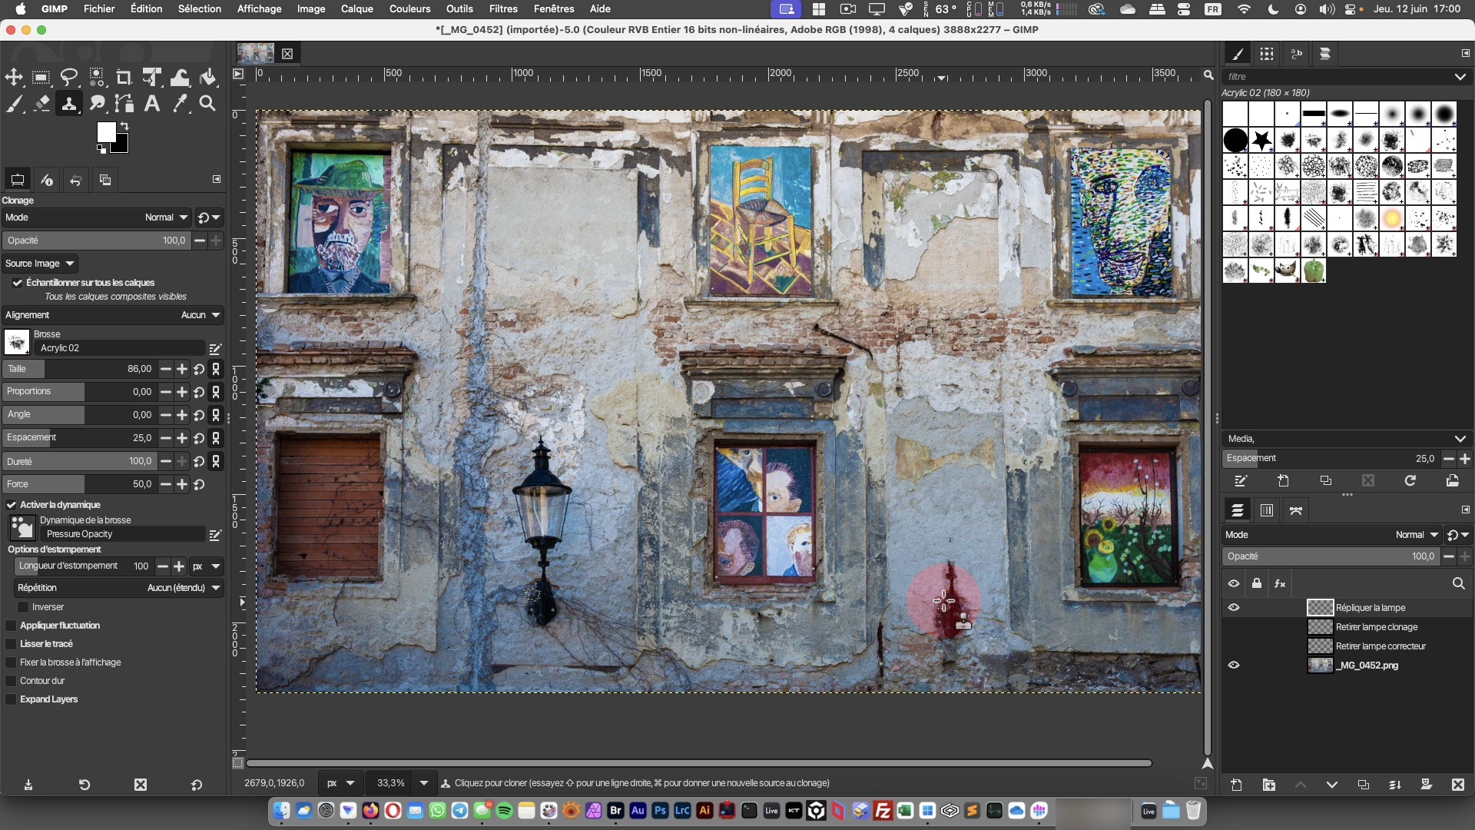Select the Paths tool

tap(124, 104)
